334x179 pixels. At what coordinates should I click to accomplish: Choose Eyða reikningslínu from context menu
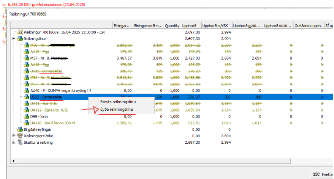[x=118, y=109]
